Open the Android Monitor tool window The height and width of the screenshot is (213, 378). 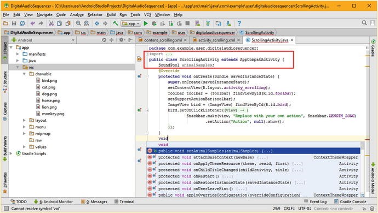point(54,202)
